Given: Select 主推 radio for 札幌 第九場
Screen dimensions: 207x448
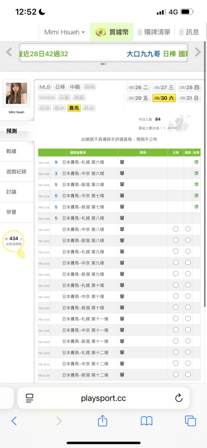Looking at the screenshot, I should point(176,251).
